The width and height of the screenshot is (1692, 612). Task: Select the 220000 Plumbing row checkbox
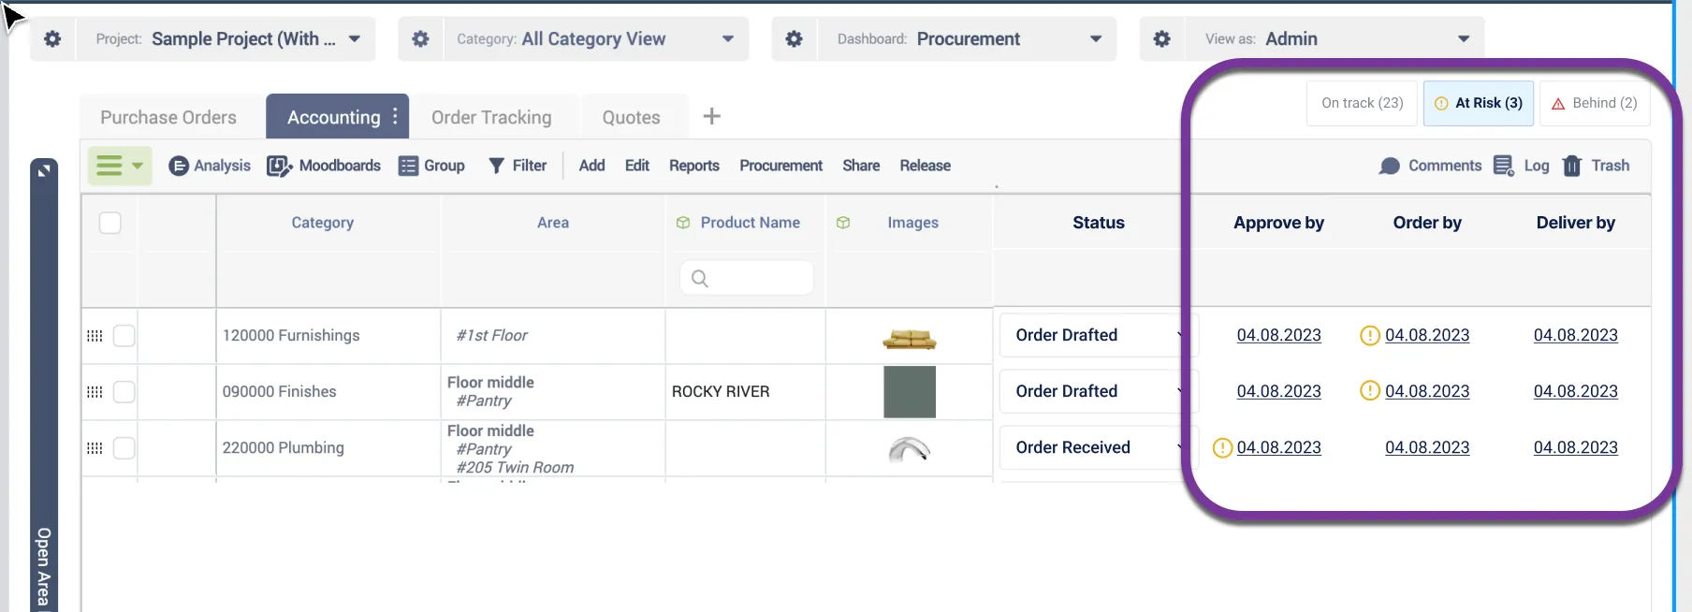coord(124,448)
